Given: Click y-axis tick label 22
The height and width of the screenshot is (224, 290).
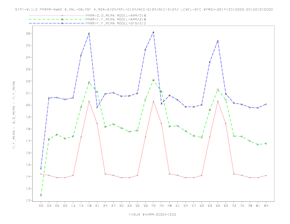Looking at the screenshot, I should pyautogui.click(x=28, y=81).
